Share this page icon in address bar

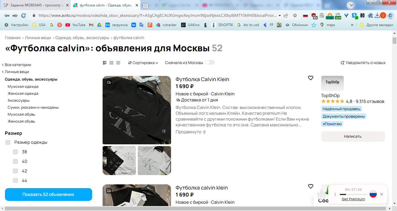coord(286,15)
